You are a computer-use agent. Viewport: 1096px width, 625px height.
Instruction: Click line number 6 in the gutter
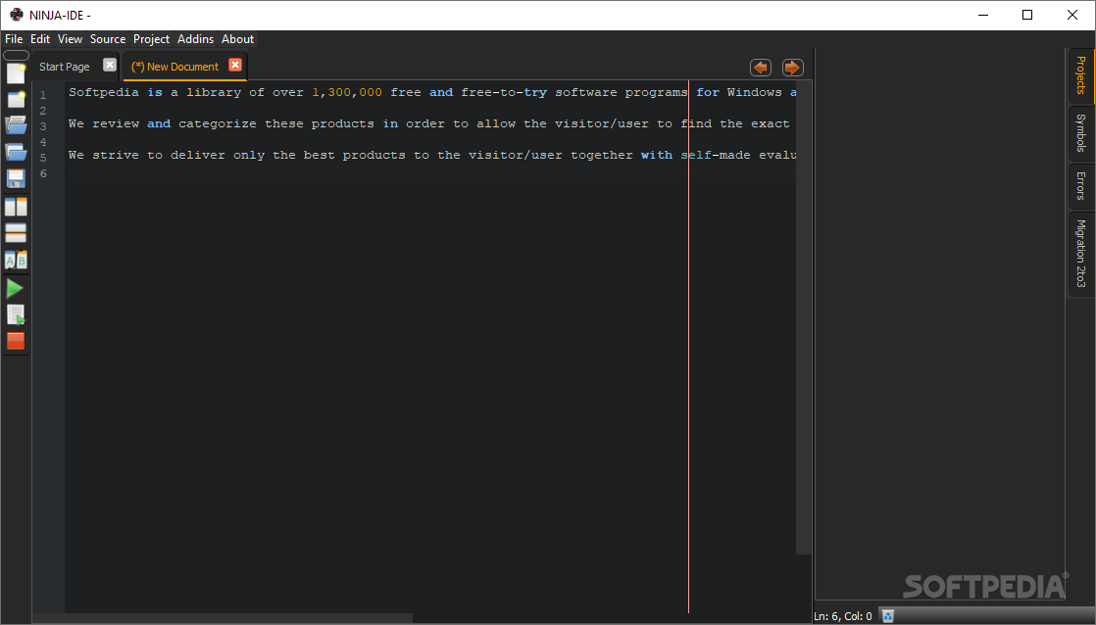pyautogui.click(x=42, y=173)
